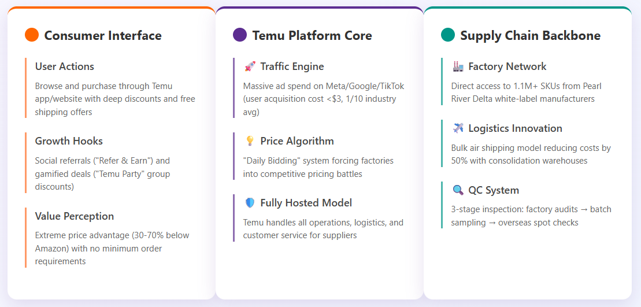Select the Temu Platform Core heading
Viewport: 641px width, 307px height.
click(312, 36)
